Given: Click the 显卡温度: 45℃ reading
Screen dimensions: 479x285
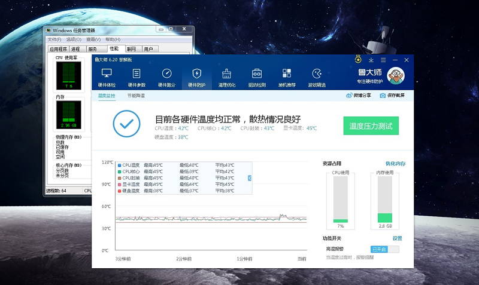Looking at the screenshot, I should pos(300,128).
